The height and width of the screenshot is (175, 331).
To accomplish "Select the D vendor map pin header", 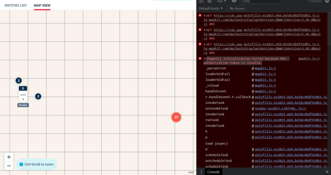I will click(x=23, y=88).
